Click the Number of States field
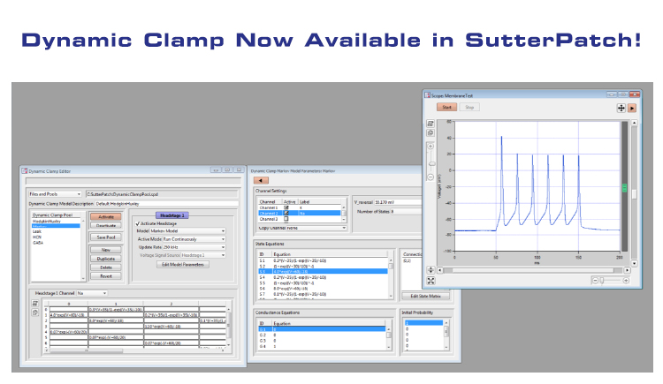Image resolution: width=663 pixels, height=384 pixels. (x=406, y=211)
